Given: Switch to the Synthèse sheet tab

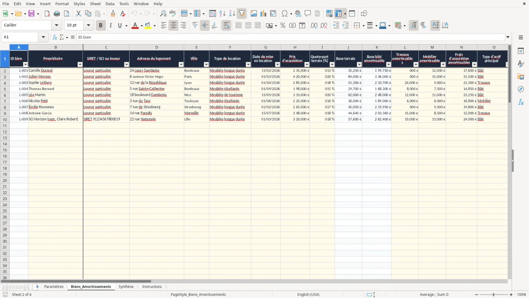Looking at the screenshot, I should pos(126,287).
